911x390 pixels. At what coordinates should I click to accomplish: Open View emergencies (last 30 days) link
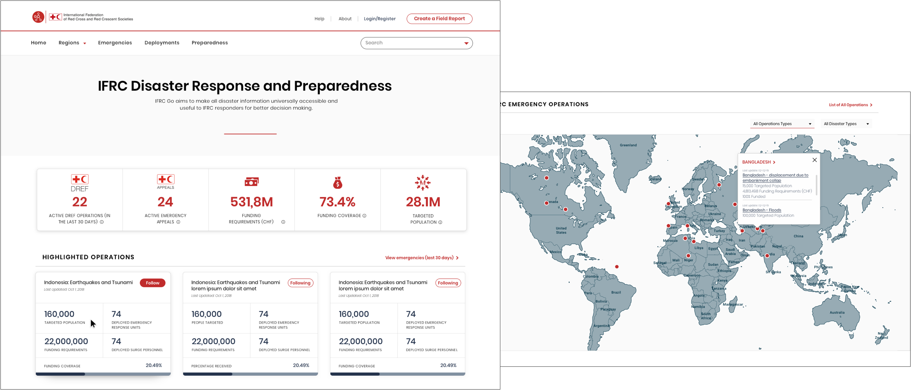coord(422,258)
